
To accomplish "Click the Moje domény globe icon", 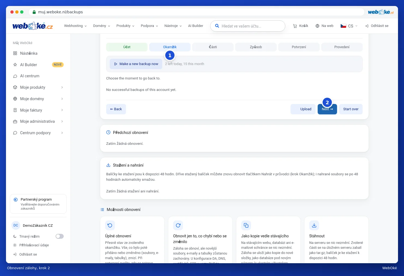I will point(15,99).
